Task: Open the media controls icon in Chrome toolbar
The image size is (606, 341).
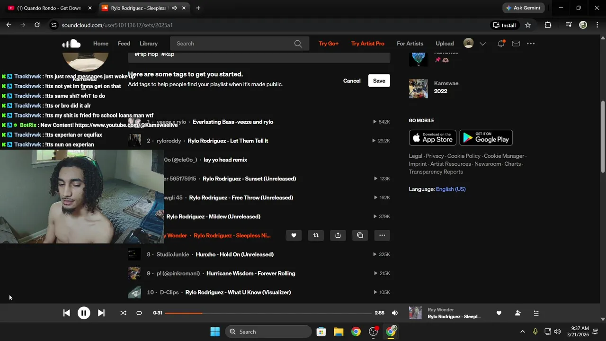Action: coord(569,25)
